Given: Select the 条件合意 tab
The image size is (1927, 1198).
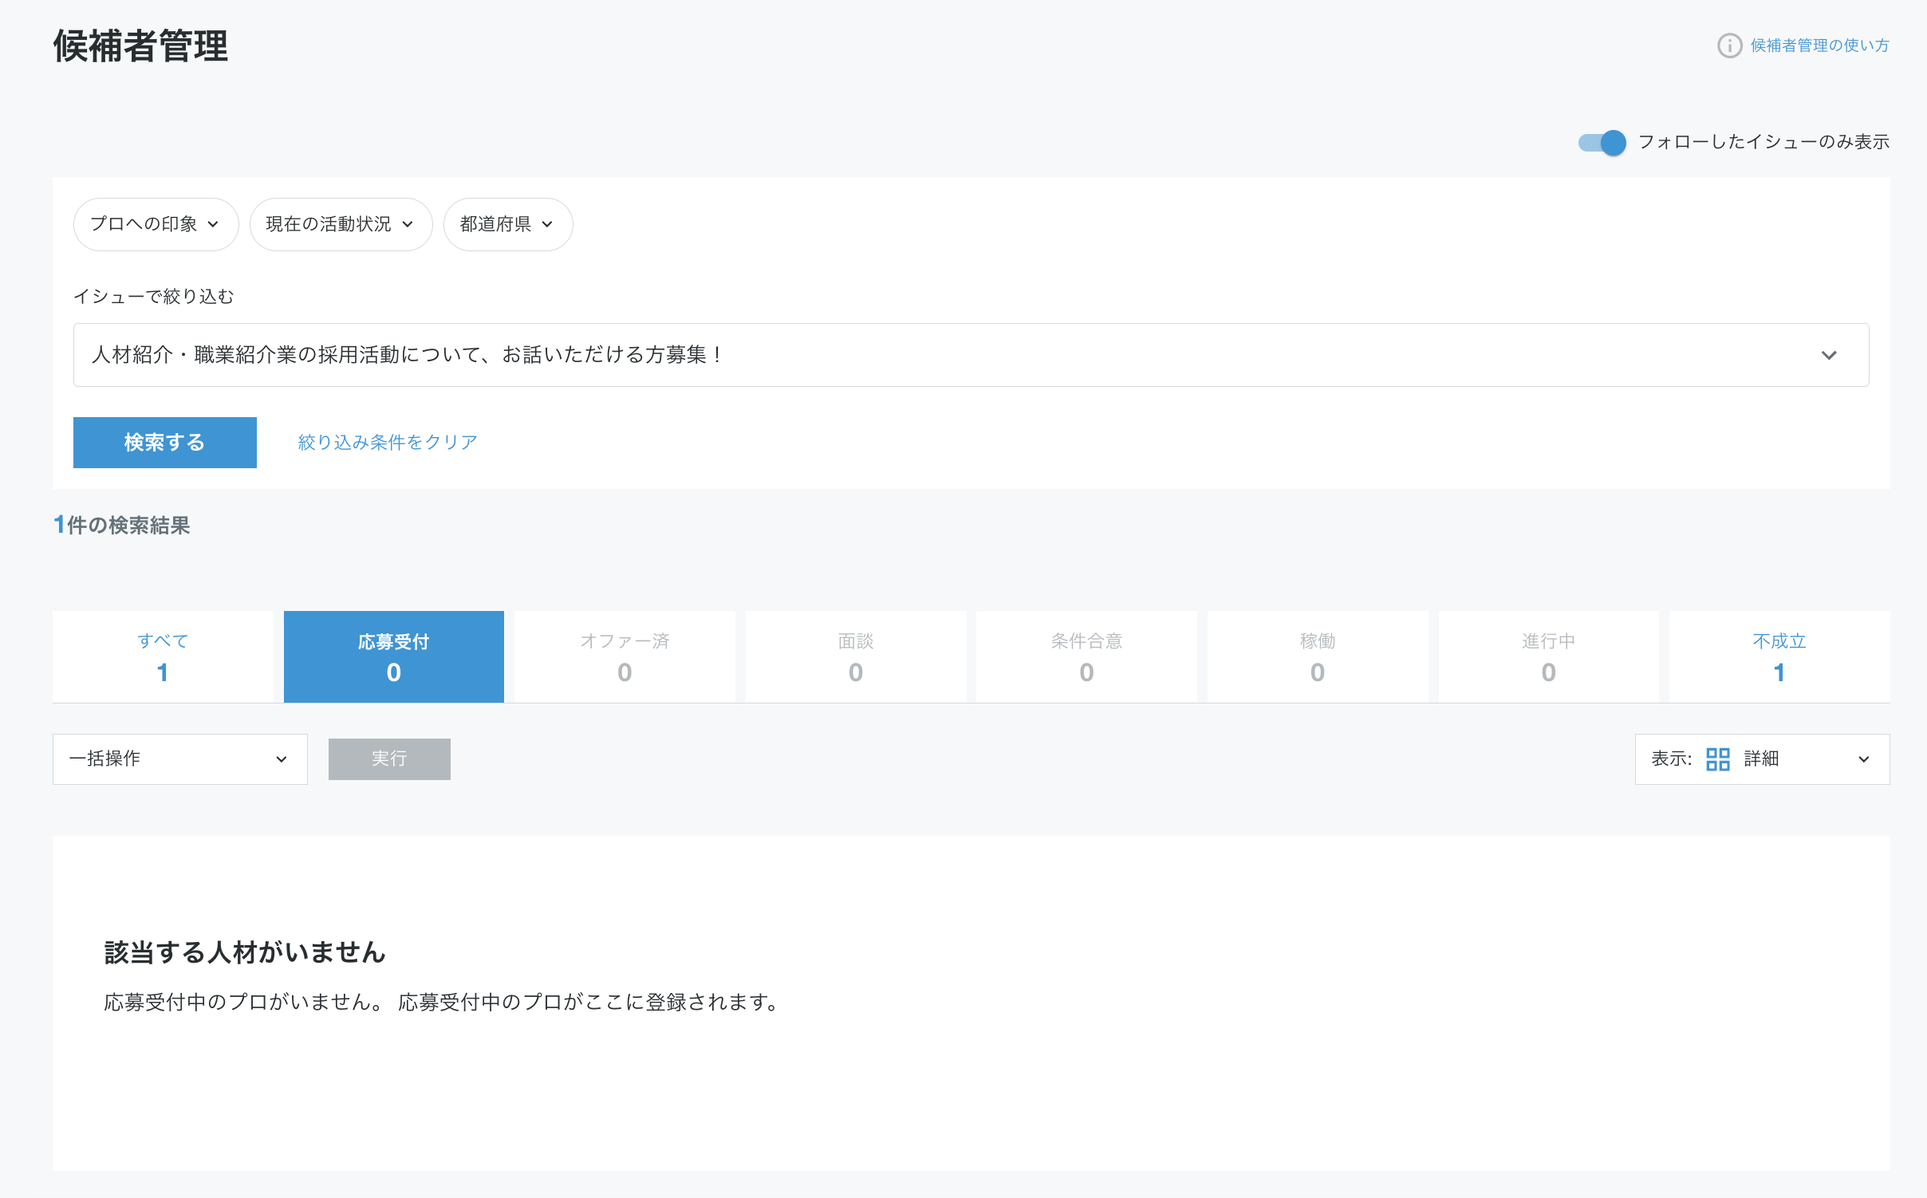Looking at the screenshot, I should pos(1086,657).
